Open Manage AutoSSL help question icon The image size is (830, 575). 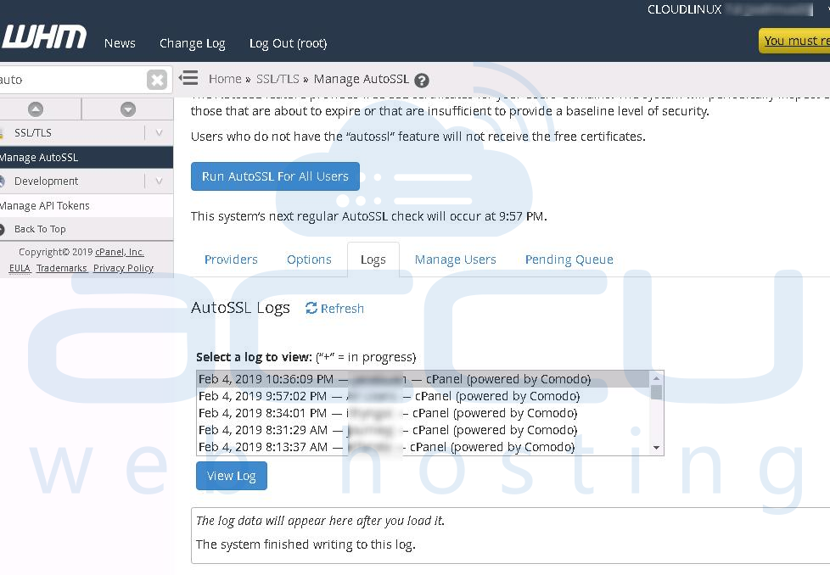click(x=421, y=80)
